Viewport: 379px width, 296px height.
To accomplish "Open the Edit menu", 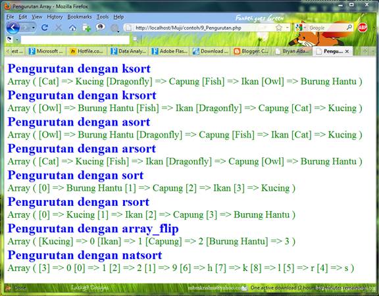I will point(23,17).
